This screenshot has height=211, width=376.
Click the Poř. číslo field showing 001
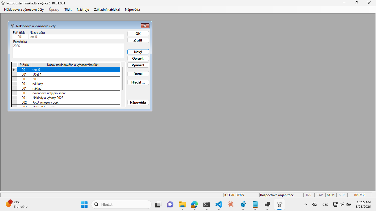tap(20, 37)
